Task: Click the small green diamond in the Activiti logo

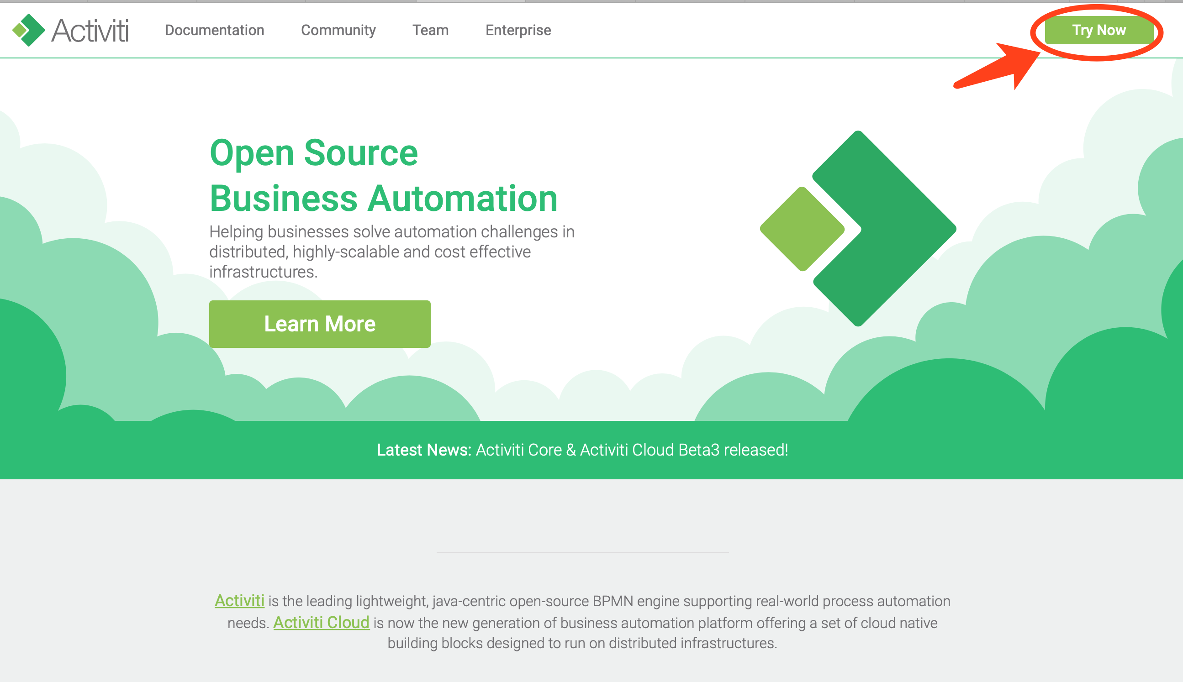Action: (x=21, y=30)
